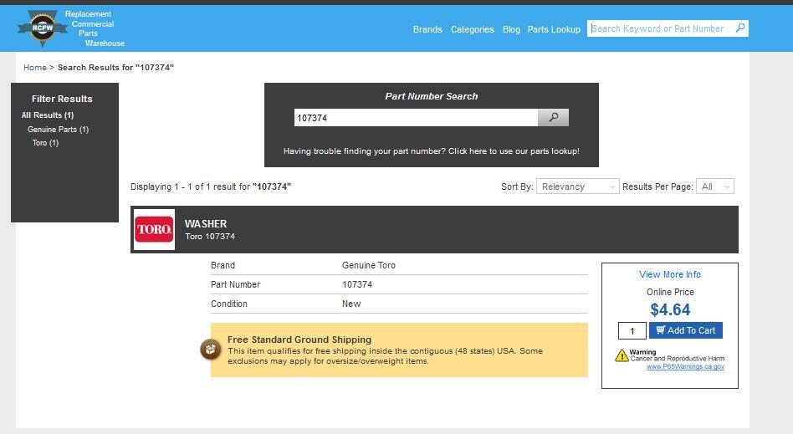
Task: Click Cancer and Reproductive Harm warning text
Action: (678, 359)
